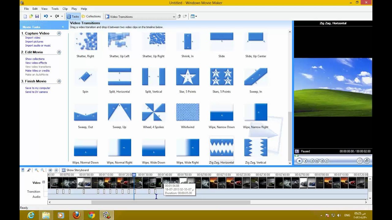392x220 pixels.
Task: Click the Set Audio Levels icon
Action: click(x=23, y=170)
